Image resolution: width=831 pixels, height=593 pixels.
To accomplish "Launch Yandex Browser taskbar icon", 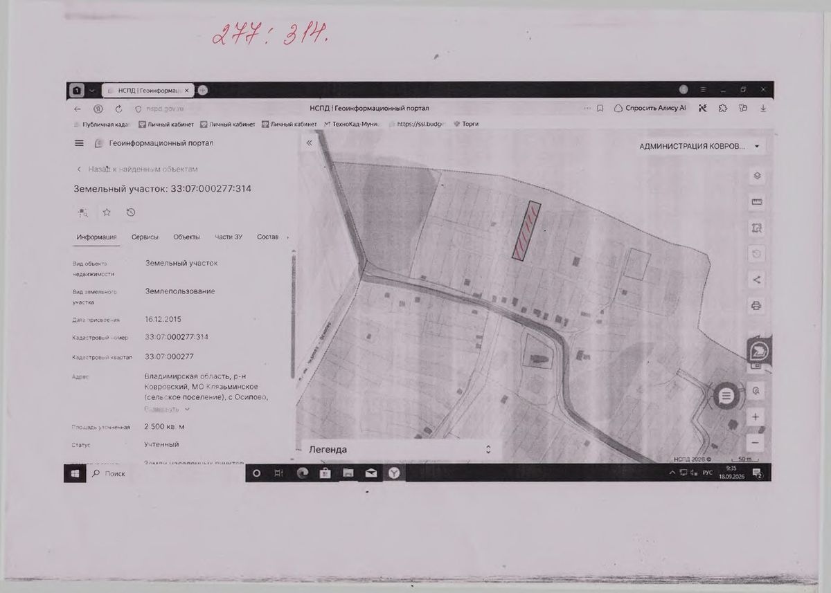I will (393, 473).
